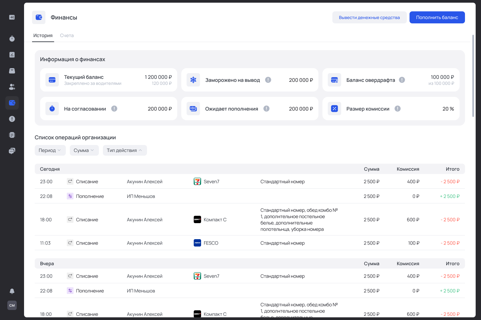Screen dimensions: 481x320
Task: Switch to the Счета tab
Action: coord(67,35)
